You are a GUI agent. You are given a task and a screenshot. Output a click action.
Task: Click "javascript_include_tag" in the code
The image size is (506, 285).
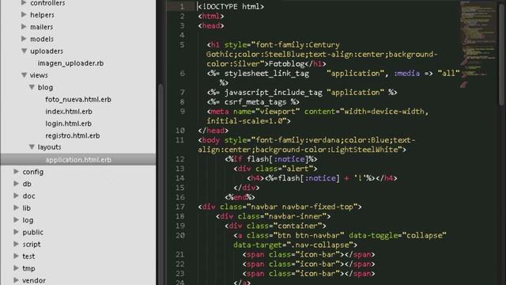coord(274,93)
